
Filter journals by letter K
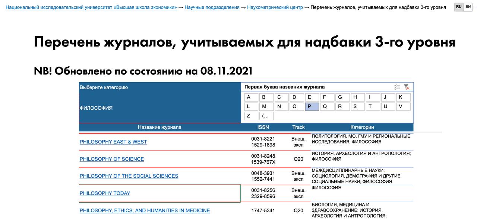tap(404, 97)
